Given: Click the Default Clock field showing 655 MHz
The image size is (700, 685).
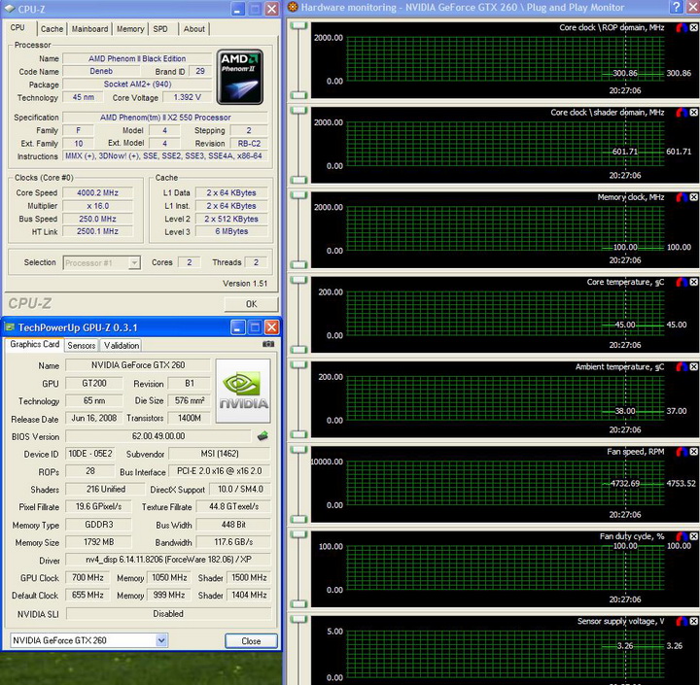Looking at the screenshot, I should (87, 595).
